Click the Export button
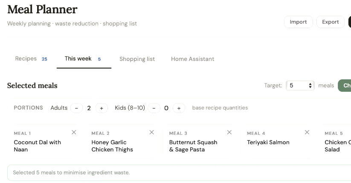The image size is (351, 183). (331, 22)
